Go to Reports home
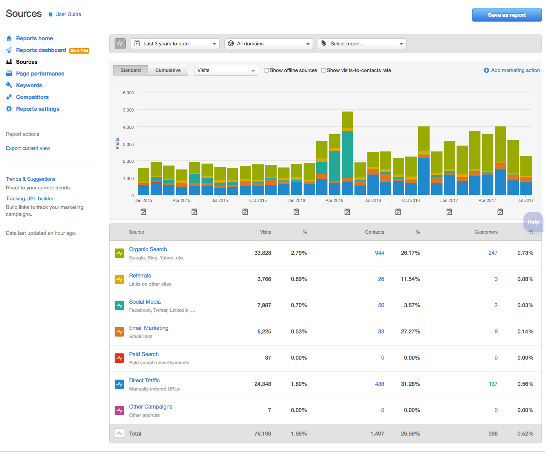This screenshot has height=452, width=545. [x=34, y=38]
